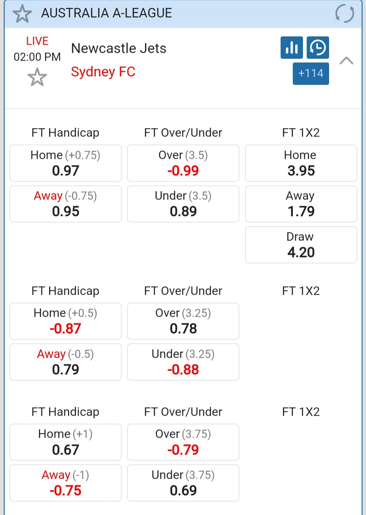Select Home (+1) handicap at 0.67
This screenshot has width=366, height=515.
click(65, 442)
